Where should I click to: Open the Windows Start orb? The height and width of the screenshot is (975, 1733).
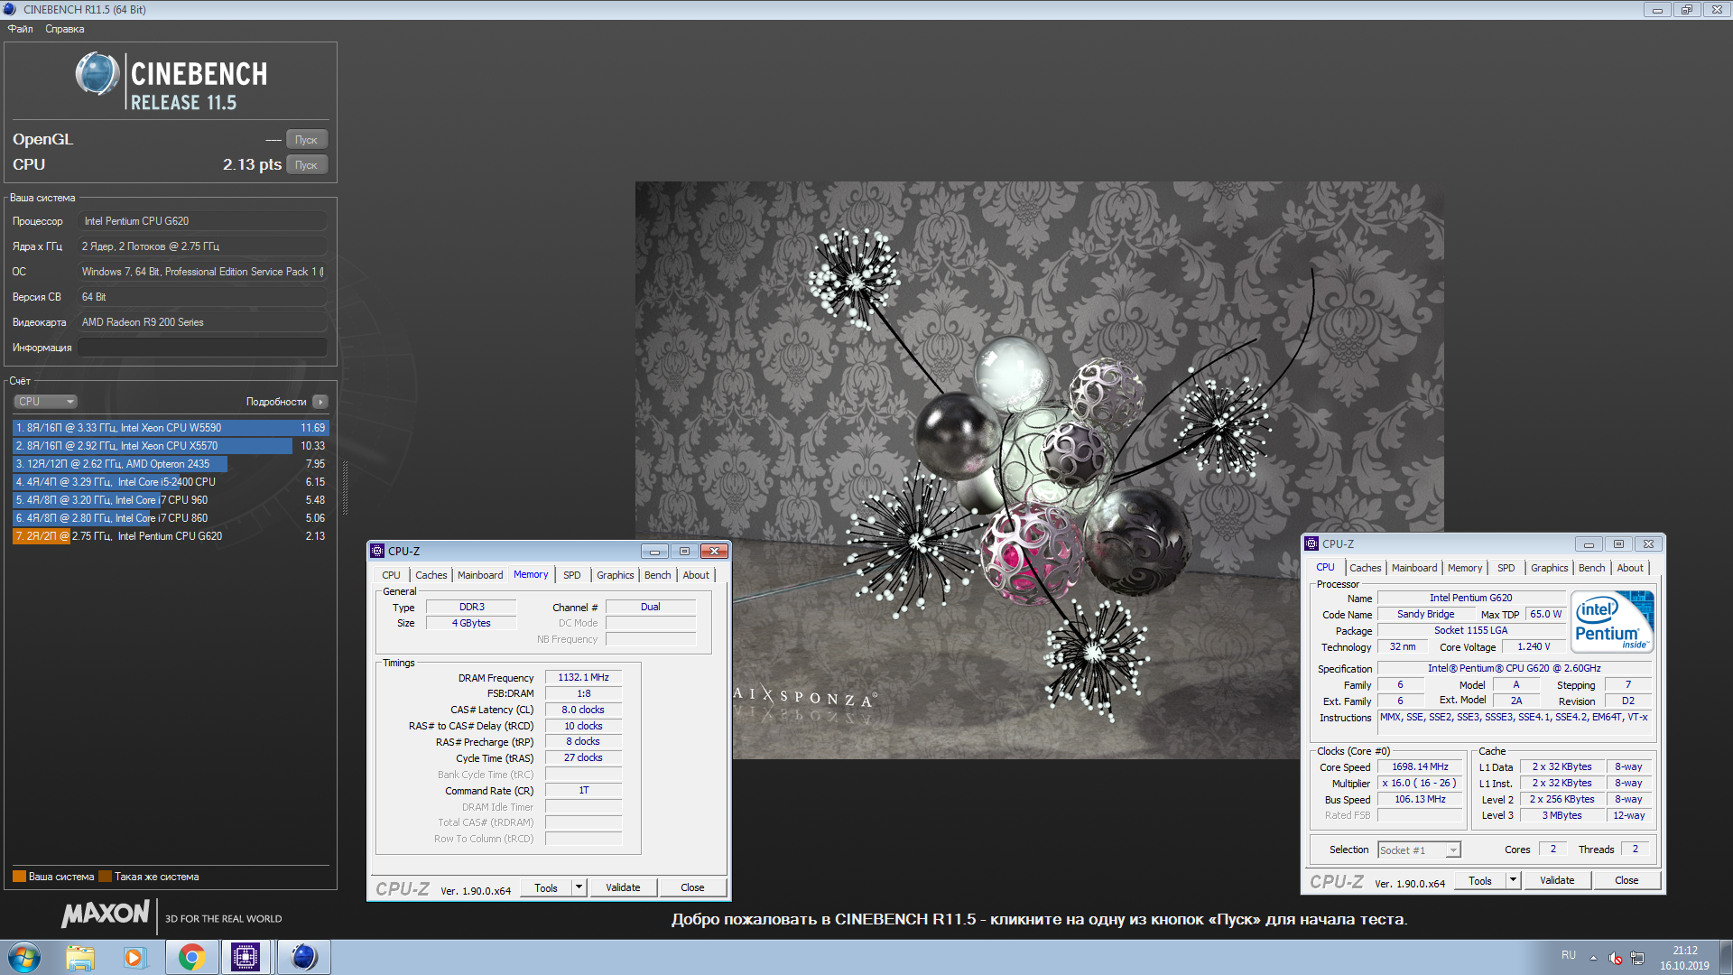[24, 957]
